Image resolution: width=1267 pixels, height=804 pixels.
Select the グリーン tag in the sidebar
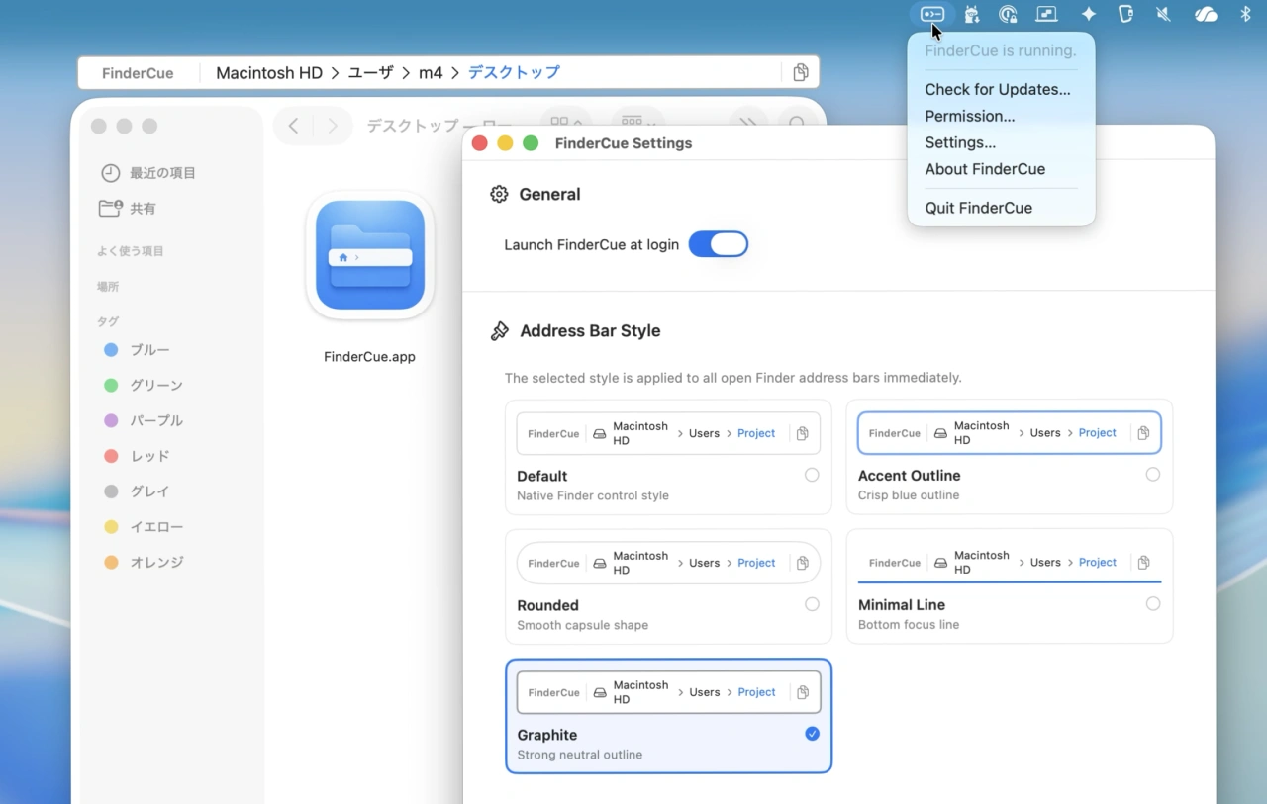pyautogui.click(x=145, y=385)
